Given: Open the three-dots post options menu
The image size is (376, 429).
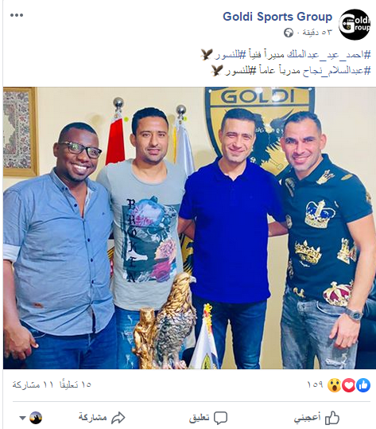Looking at the screenshot, I should [x=17, y=15].
